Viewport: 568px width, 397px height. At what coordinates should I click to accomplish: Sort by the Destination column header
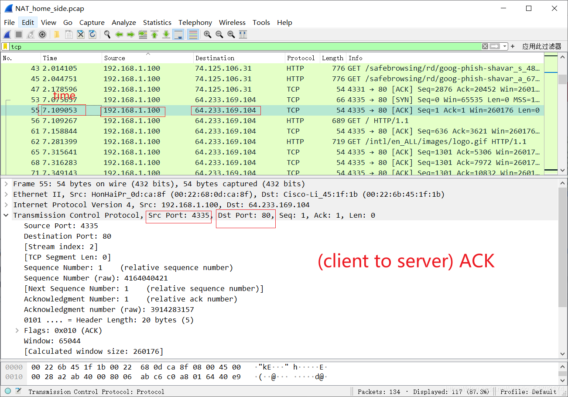(x=239, y=58)
